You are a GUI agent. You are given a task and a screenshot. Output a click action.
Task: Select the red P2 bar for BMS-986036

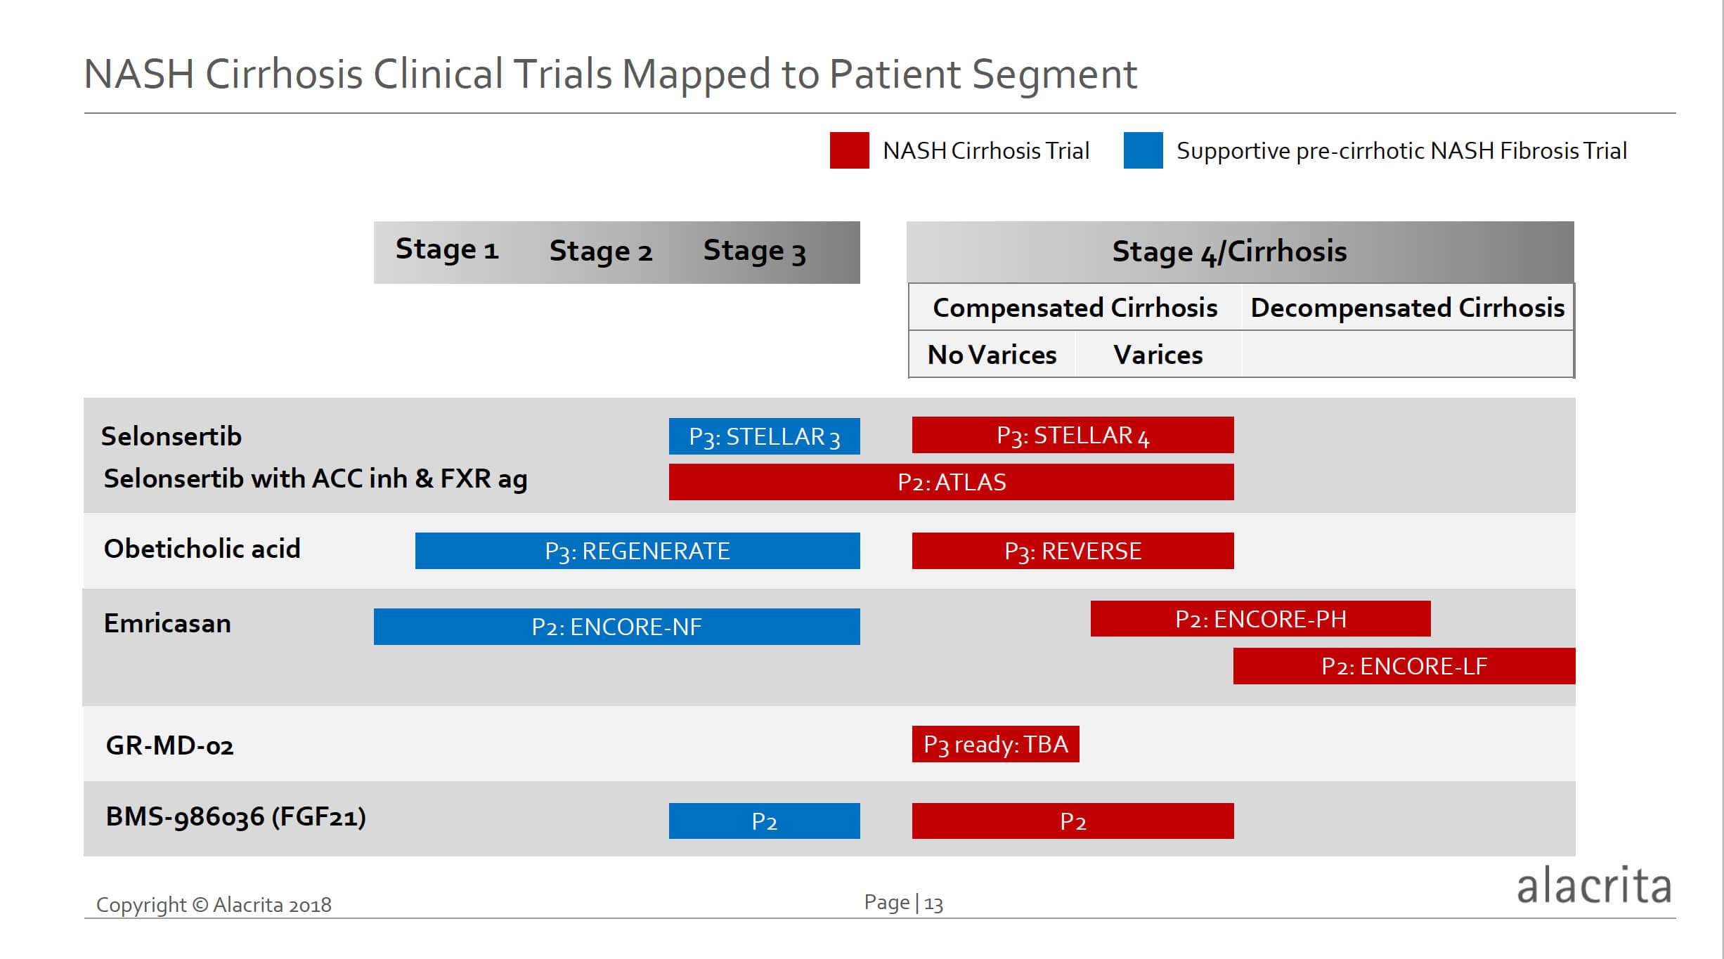click(1072, 821)
